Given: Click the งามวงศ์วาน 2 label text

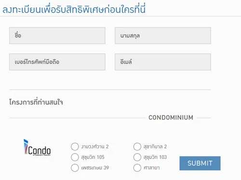Looking at the screenshot, I should 95,147.
